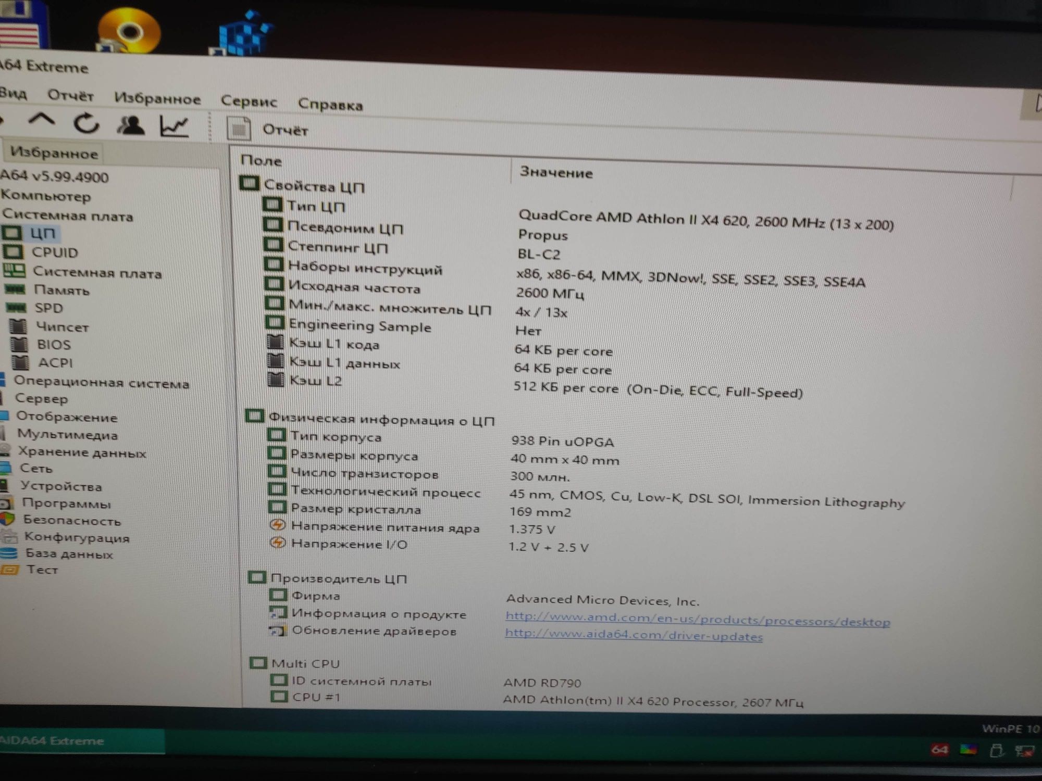Viewport: 1042px width, 781px height.
Task: Open the amd.com processors desktop link
Action: pos(698,619)
